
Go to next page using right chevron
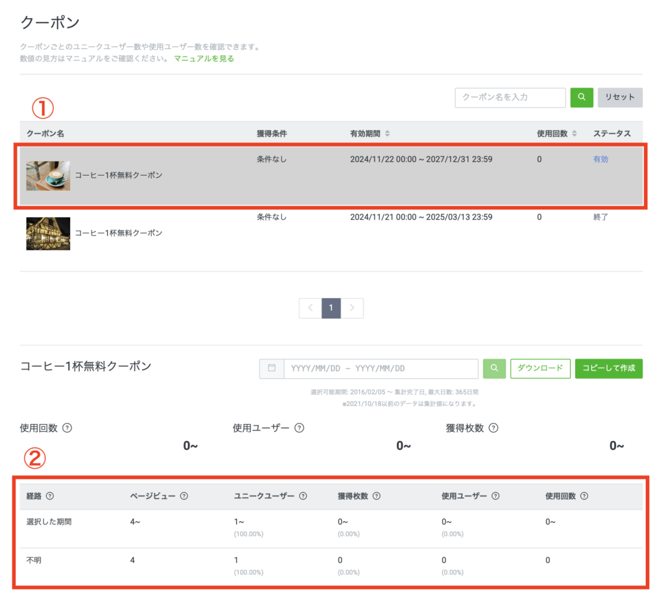pos(352,308)
